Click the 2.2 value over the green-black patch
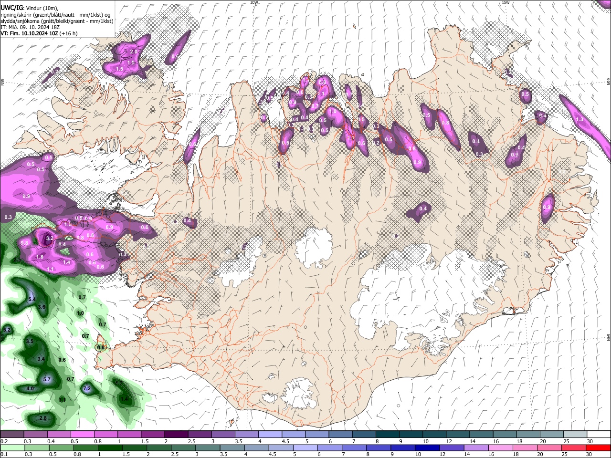This screenshot has width=611, height=458. (17, 260)
